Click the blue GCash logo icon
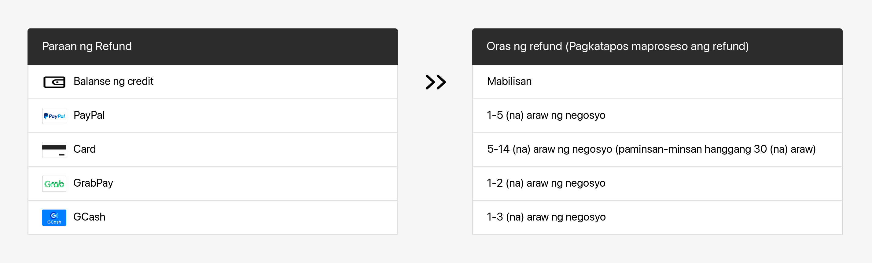The width and height of the screenshot is (872, 263). tap(54, 217)
